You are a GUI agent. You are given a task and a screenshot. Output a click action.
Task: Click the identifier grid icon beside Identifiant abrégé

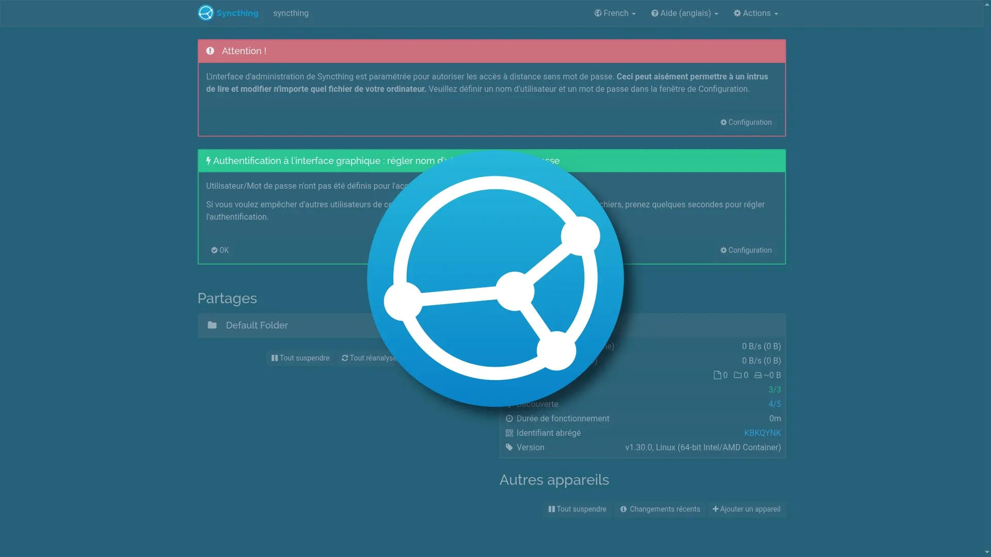point(510,433)
